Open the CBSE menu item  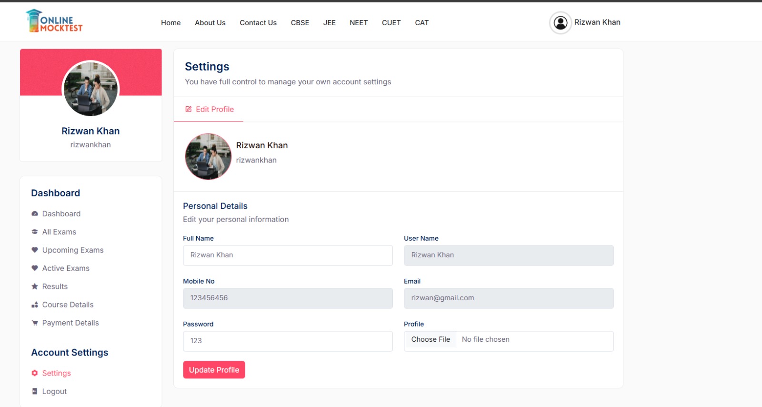pos(300,23)
